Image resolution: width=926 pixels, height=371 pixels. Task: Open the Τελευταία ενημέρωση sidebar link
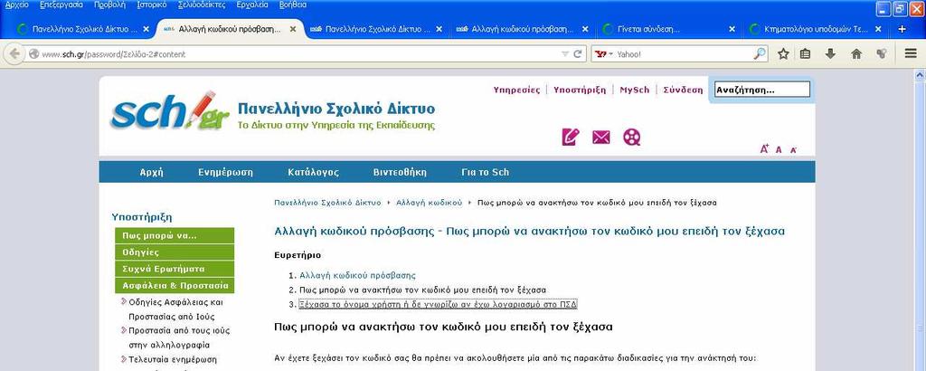(173, 359)
